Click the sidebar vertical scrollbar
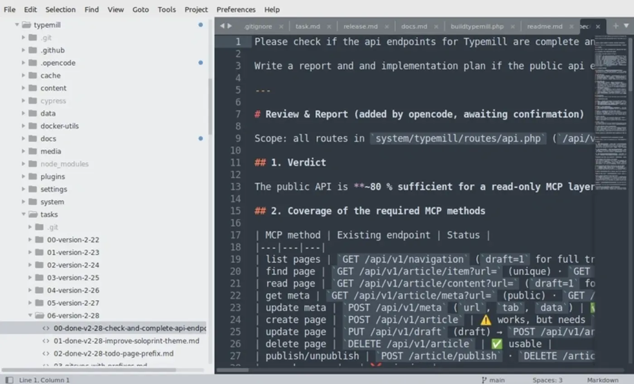 coord(210,106)
